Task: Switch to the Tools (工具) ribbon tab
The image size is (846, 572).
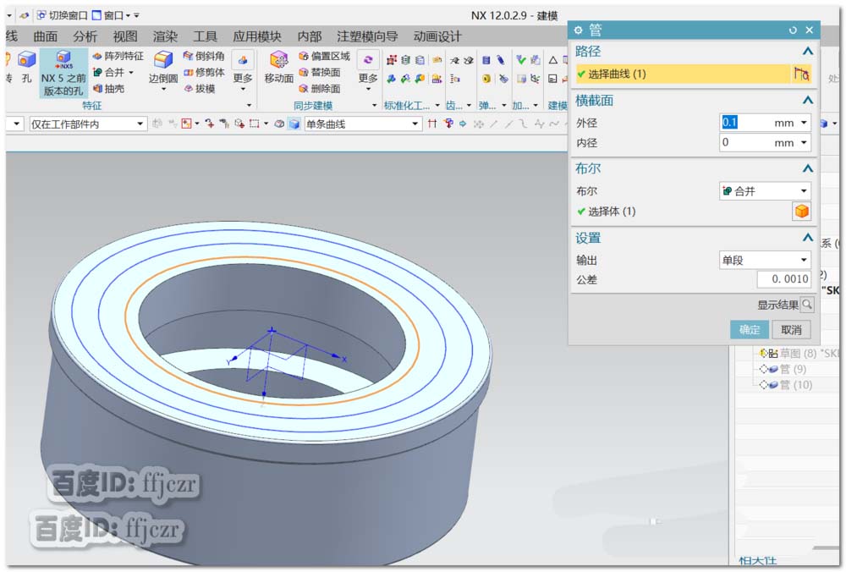Action: pyautogui.click(x=205, y=36)
